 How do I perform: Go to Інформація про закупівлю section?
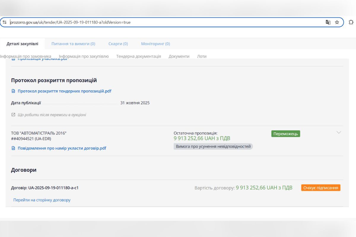pos(84,56)
